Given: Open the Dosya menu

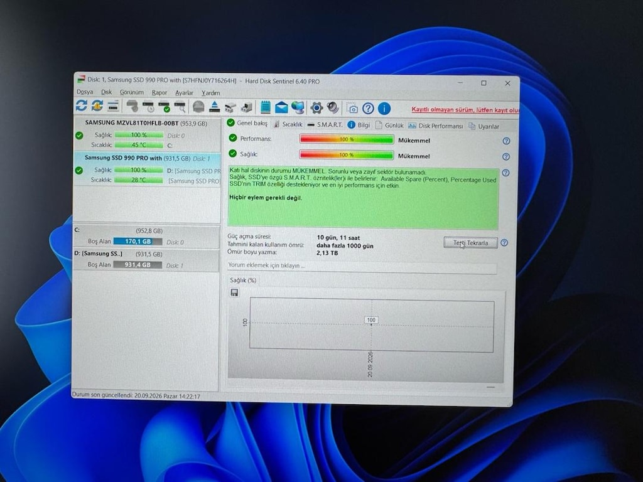Looking at the screenshot, I should pos(85,92).
